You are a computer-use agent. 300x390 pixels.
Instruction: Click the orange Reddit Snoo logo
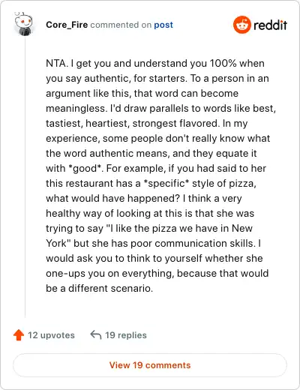pyautogui.click(x=241, y=25)
